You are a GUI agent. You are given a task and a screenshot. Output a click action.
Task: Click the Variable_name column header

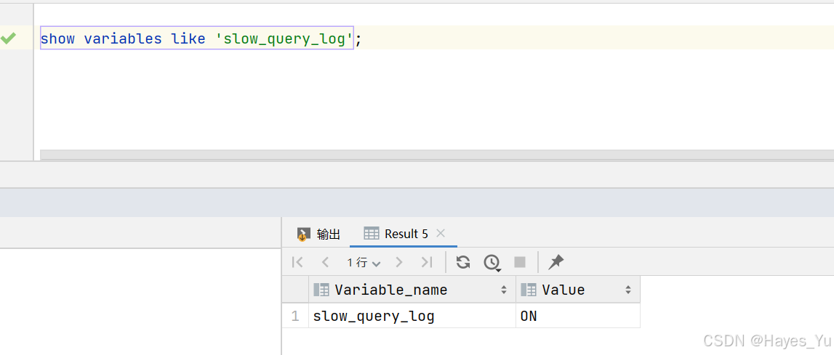(x=412, y=290)
